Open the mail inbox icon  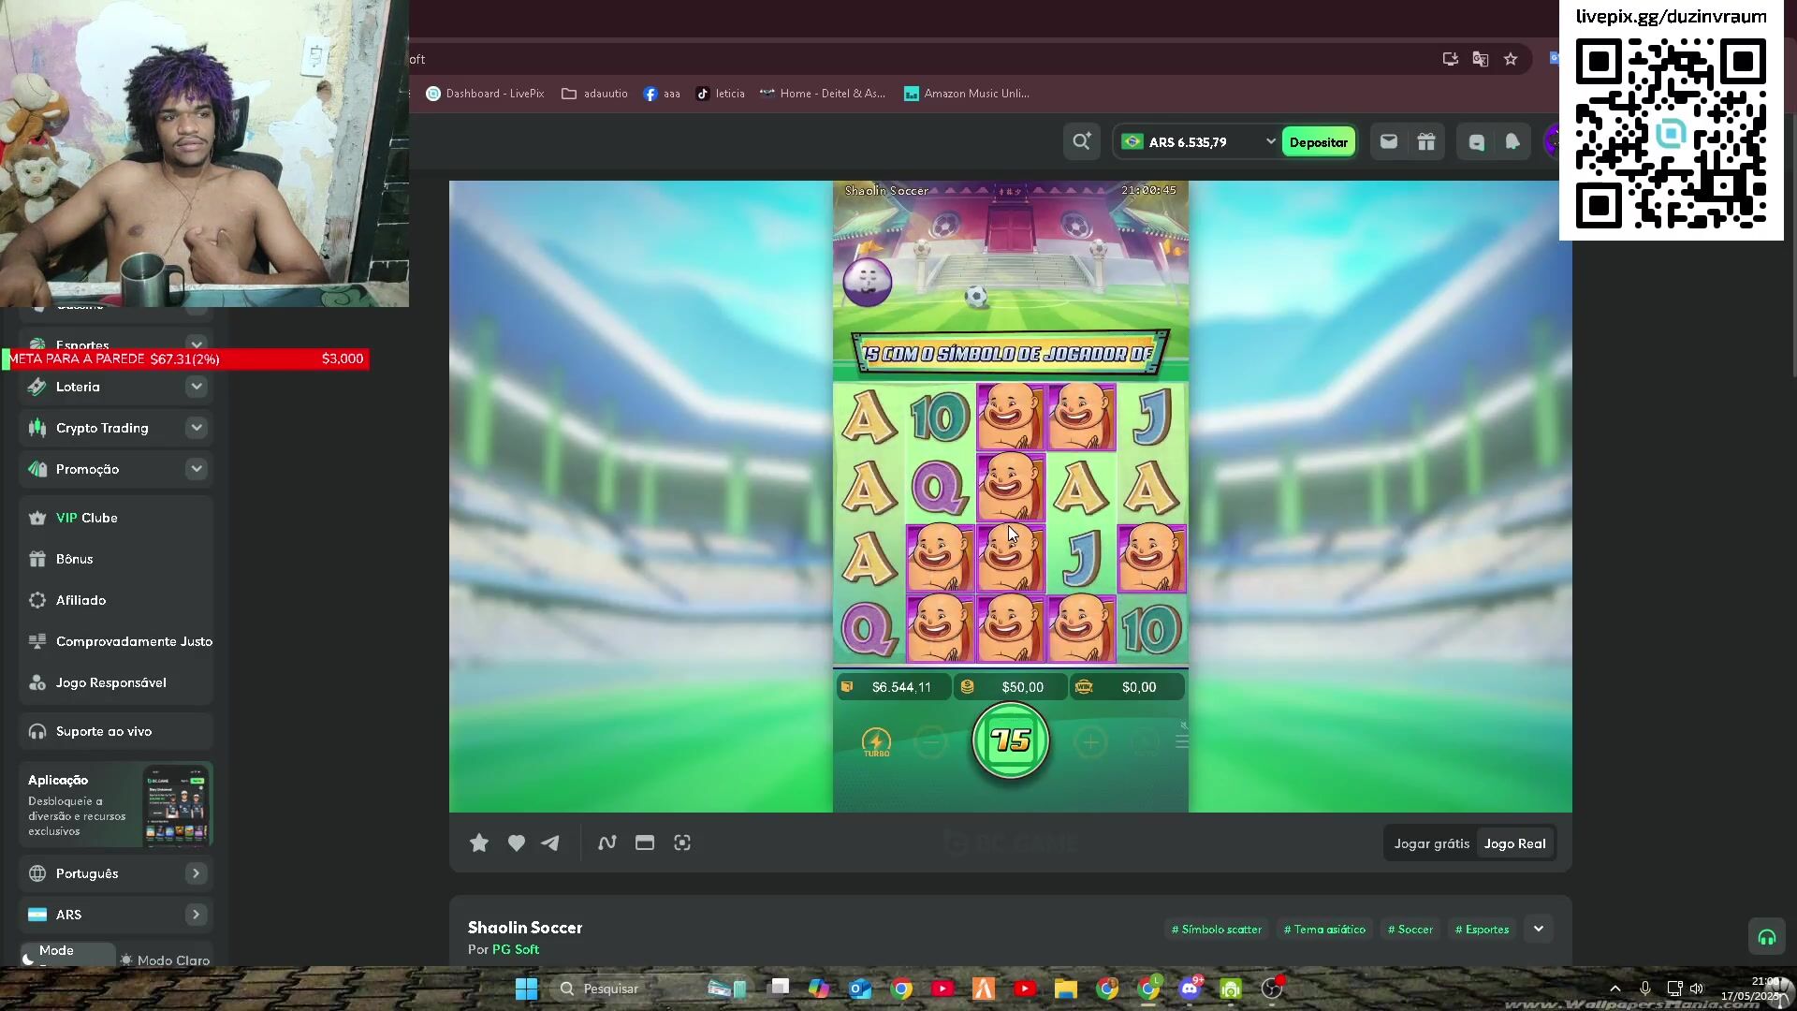pos(1389,142)
